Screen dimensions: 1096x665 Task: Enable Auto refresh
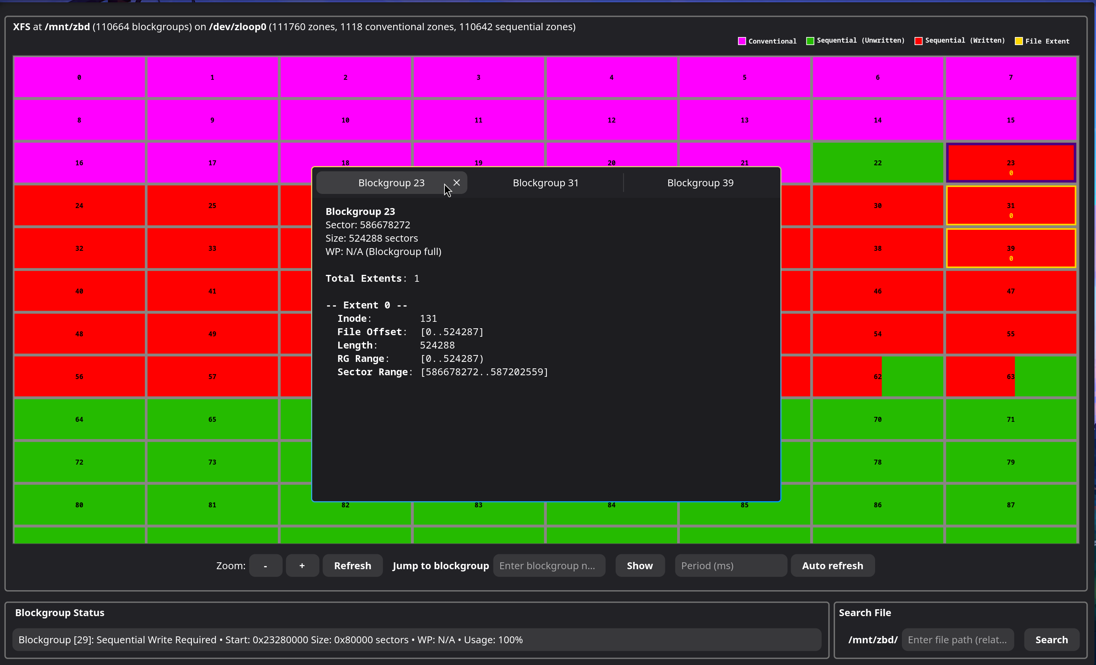click(832, 565)
